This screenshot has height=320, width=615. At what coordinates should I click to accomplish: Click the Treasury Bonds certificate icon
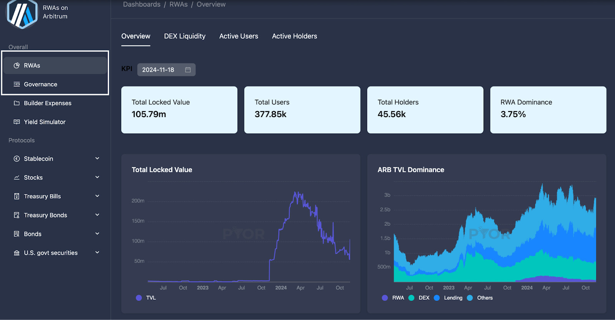point(17,215)
